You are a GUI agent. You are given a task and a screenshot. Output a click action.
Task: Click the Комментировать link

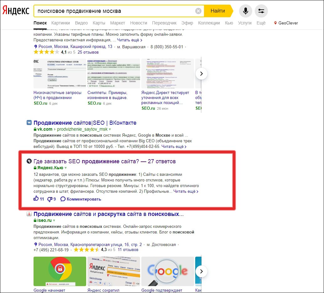point(84,199)
